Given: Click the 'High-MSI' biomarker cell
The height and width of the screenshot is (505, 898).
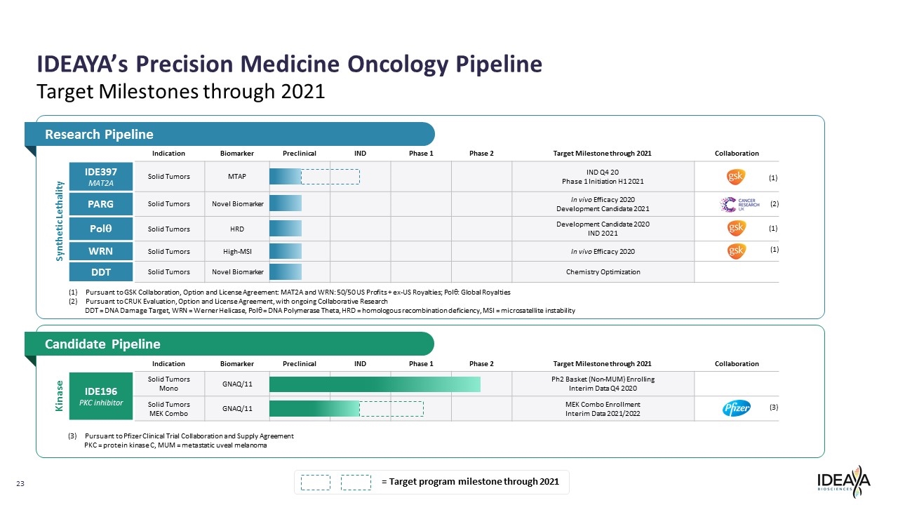Looking at the screenshot, I should click(x=237, y=251).
